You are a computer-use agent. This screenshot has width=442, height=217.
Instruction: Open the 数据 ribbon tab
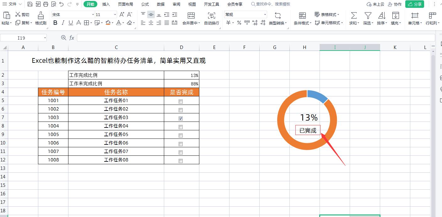click(160, 4)
